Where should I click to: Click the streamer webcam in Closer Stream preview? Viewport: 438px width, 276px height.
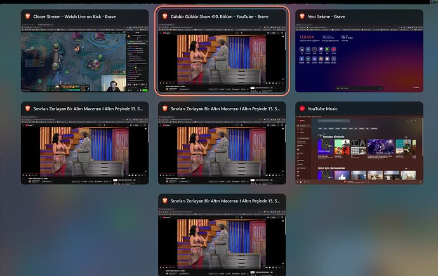coord(114,83)
